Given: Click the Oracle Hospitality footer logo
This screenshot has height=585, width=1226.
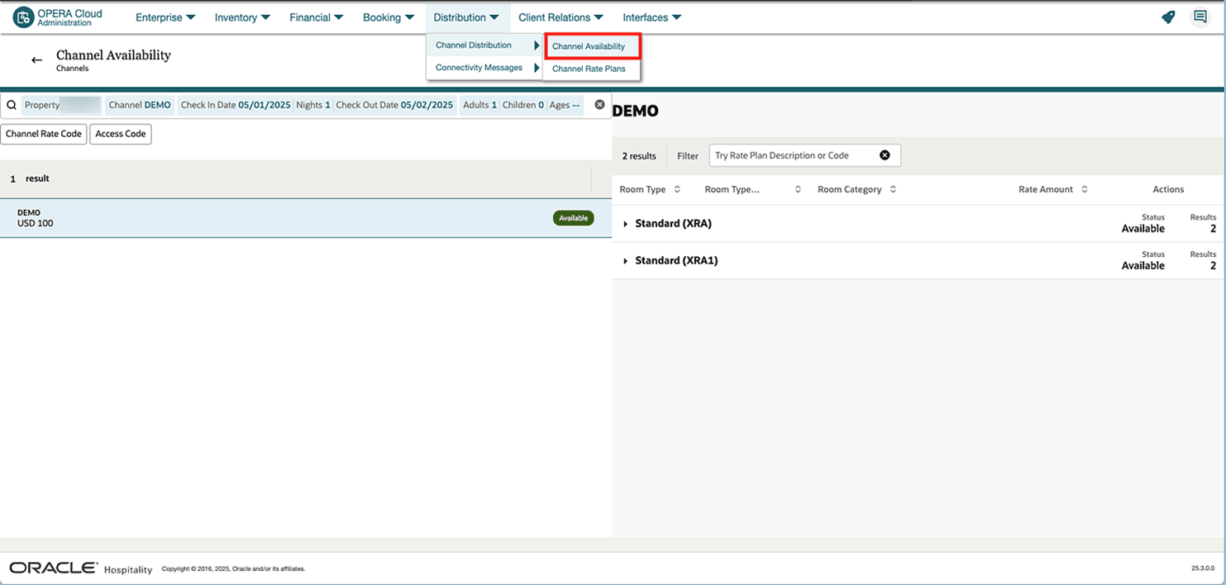Looking at the screenshot, I should tap(81, 568).
